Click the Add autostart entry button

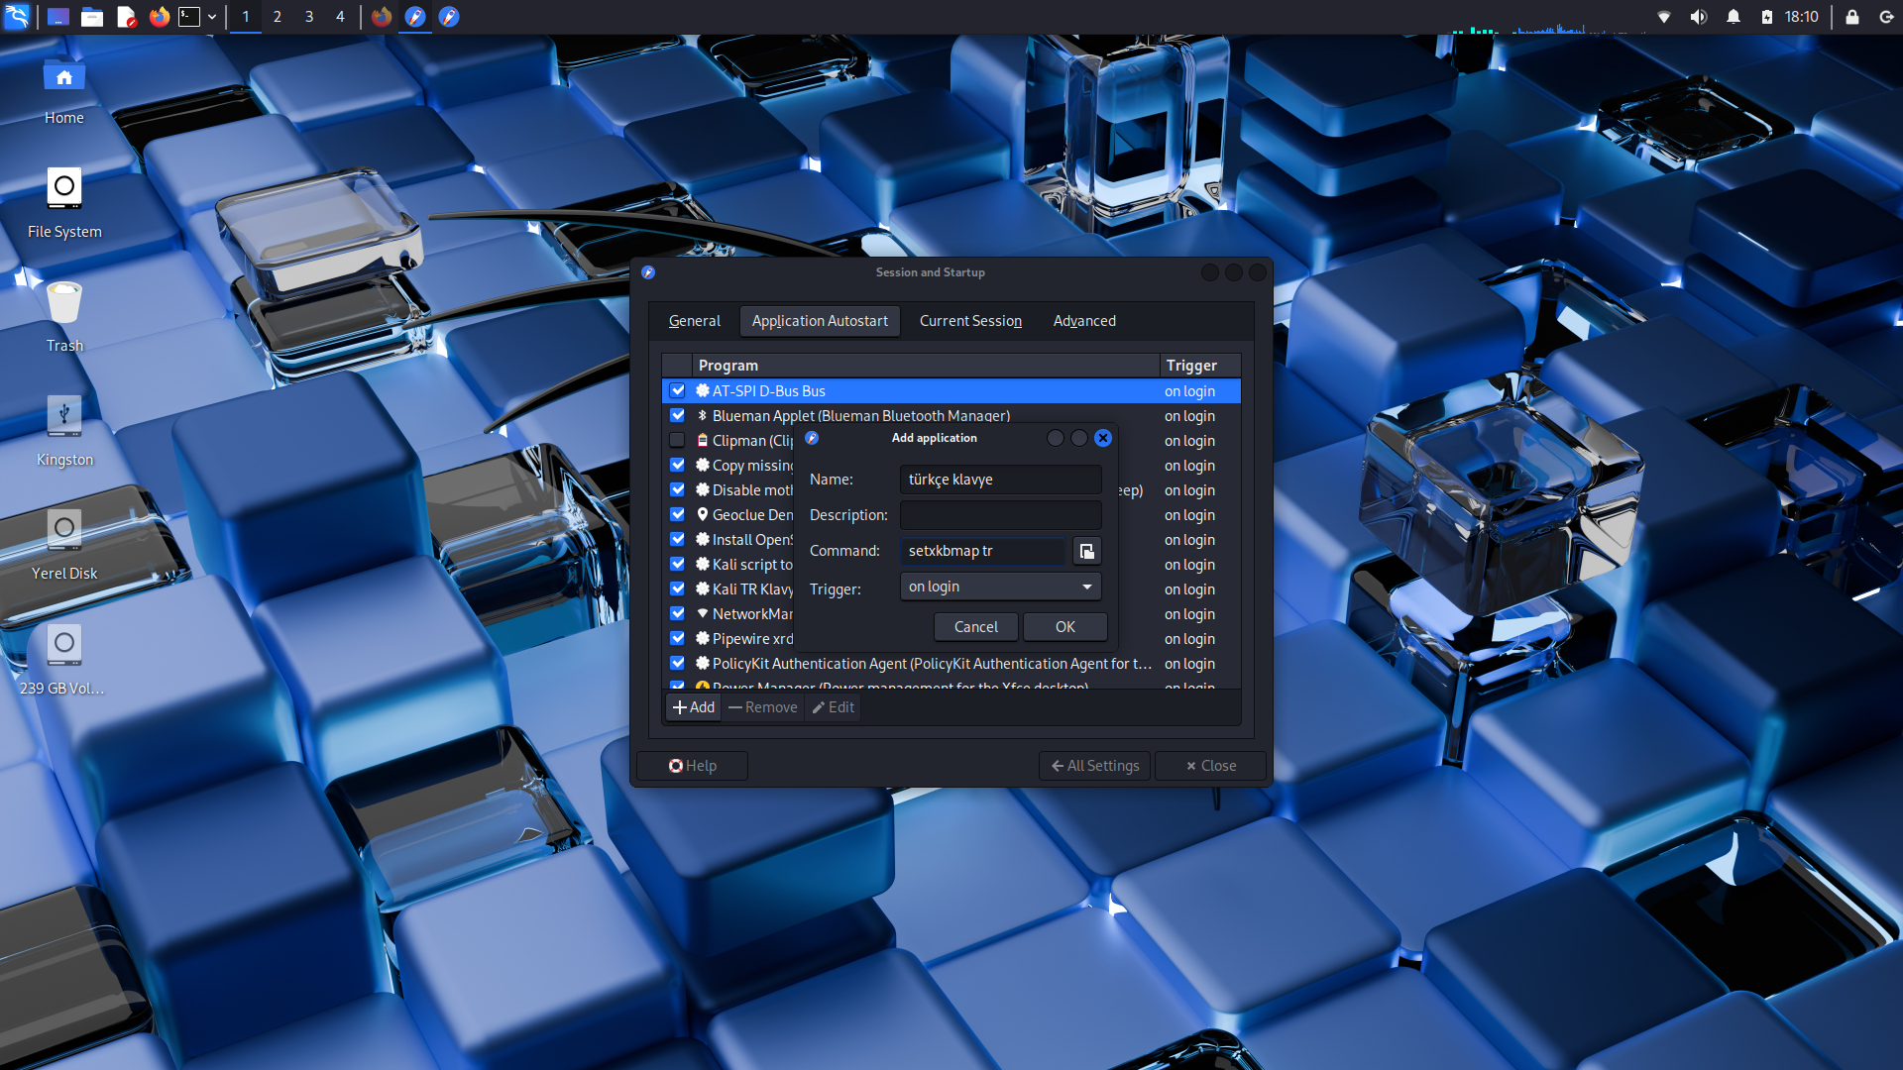click(694, 707)
